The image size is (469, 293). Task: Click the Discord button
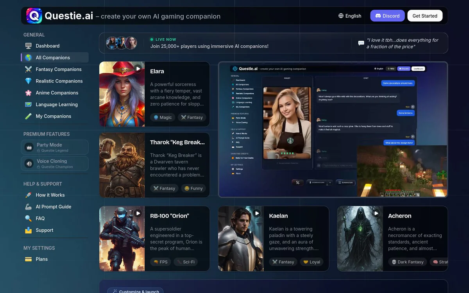[387, 16]
